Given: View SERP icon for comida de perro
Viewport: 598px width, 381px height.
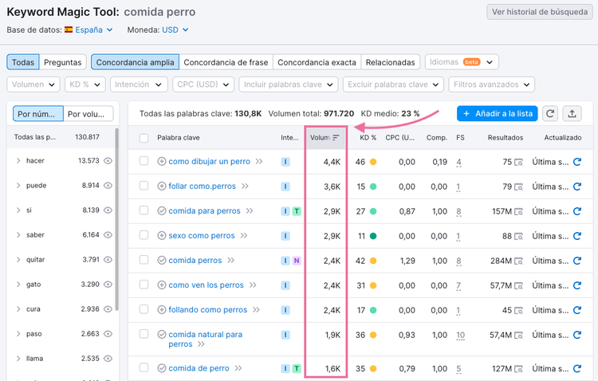Looking at the screenshot, I should pos(518,369).
